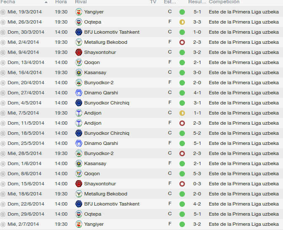This screenshot has height=230, width=283.
Task: Click the red loss indicator for 2/4/2014
Action: [182, 43]
